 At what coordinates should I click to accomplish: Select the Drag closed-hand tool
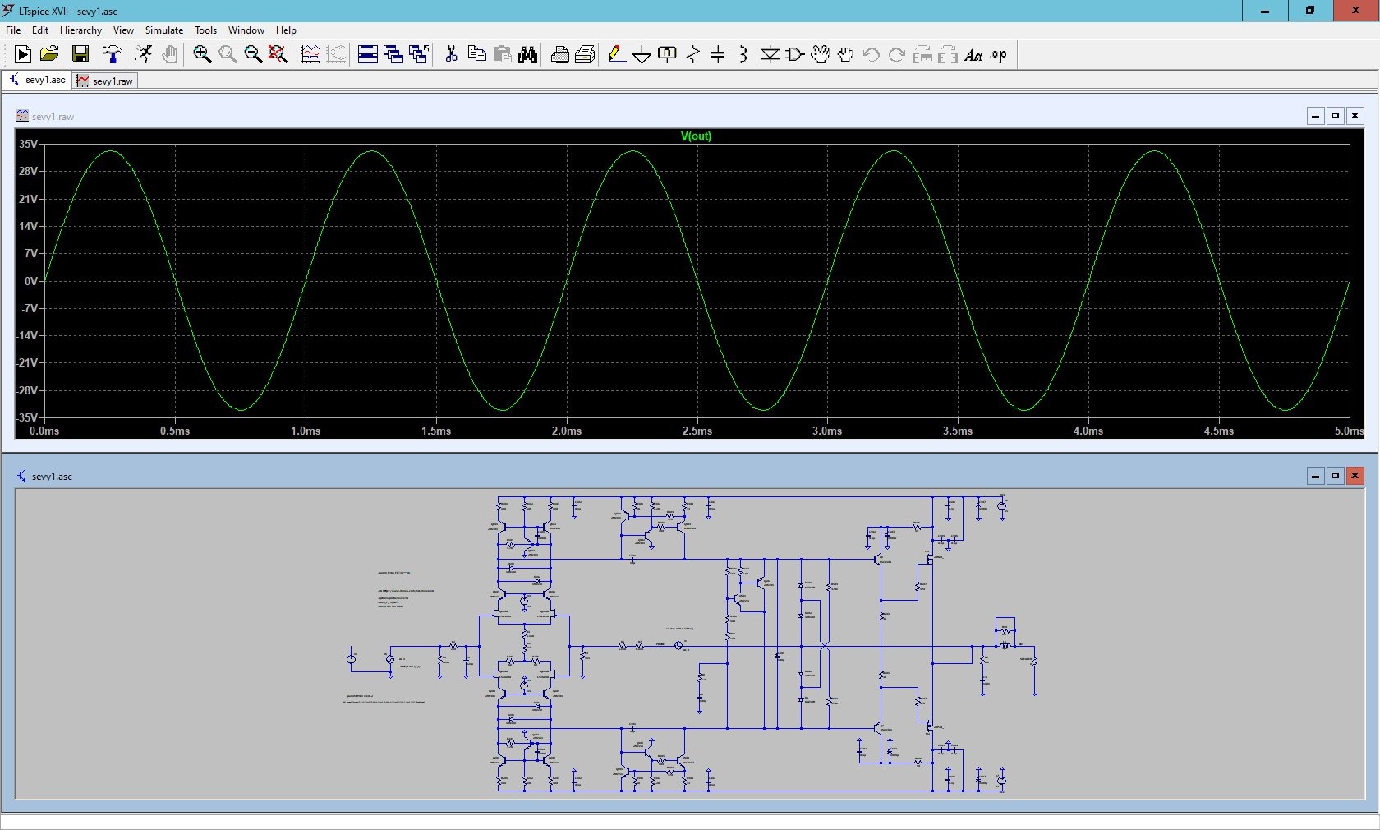tap(846, 54)
